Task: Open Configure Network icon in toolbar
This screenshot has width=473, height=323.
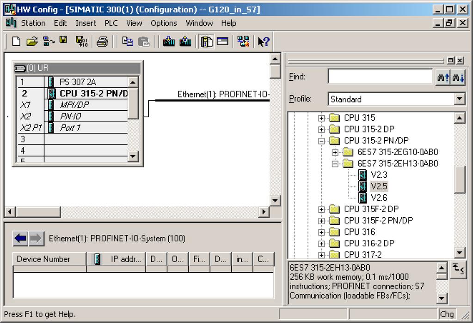Action: [243, 41]
